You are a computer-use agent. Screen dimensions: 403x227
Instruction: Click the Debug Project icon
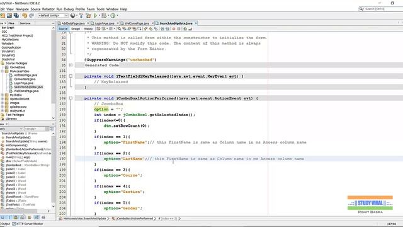click(x=103, y=15)
